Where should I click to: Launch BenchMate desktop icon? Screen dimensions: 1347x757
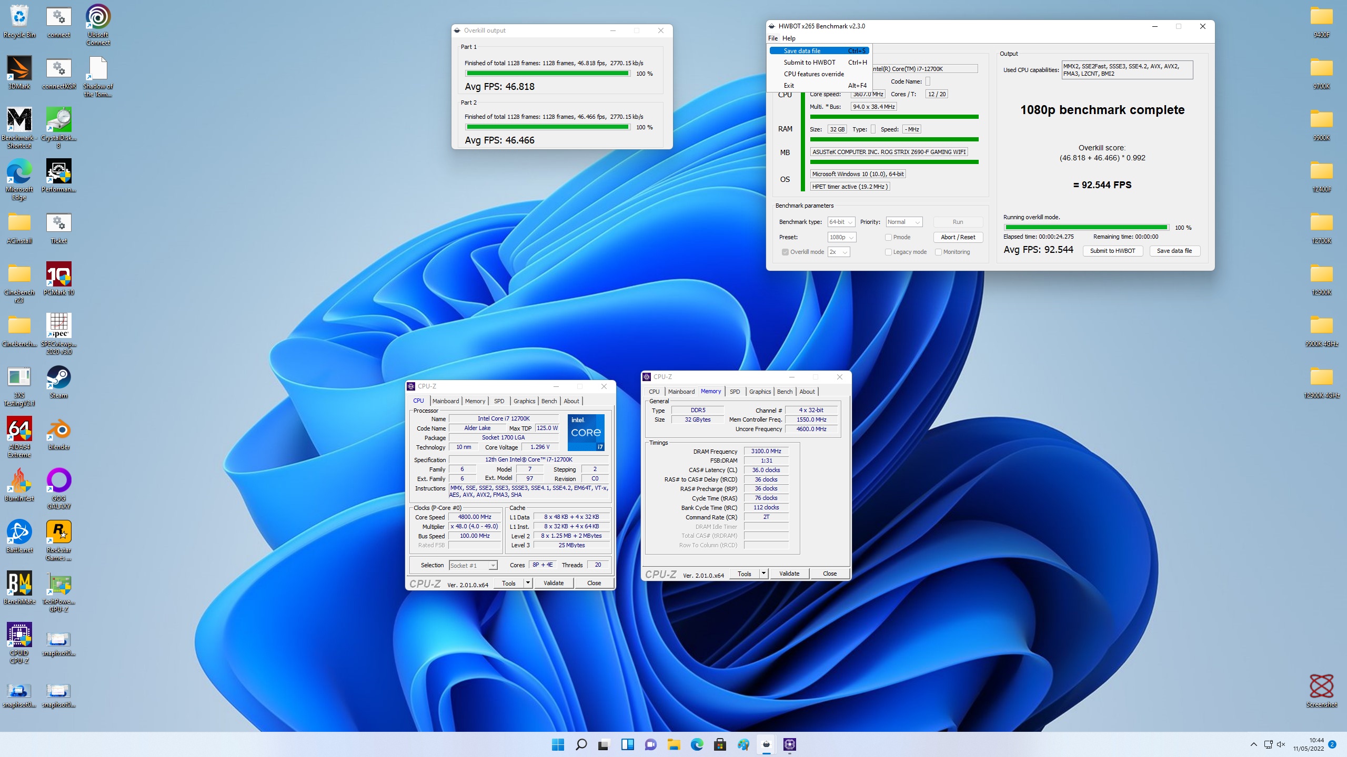point(19,588)
